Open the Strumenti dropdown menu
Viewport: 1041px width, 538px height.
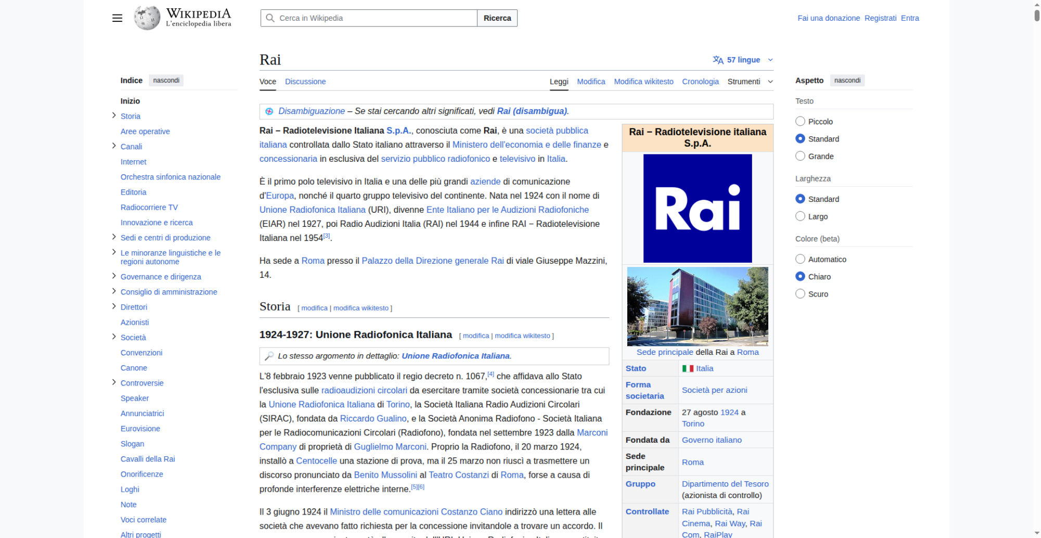coord(750,82)
